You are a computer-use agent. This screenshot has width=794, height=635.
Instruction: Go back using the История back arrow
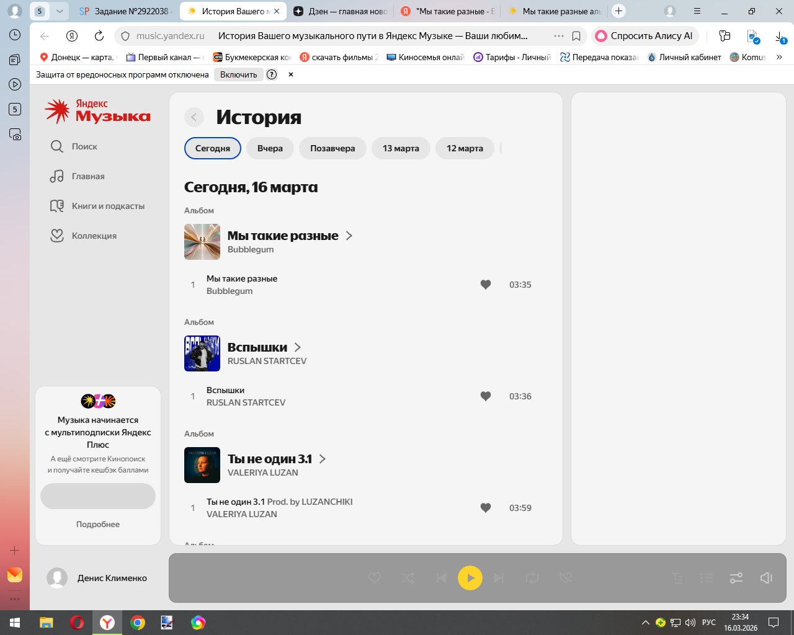point(194,117)
